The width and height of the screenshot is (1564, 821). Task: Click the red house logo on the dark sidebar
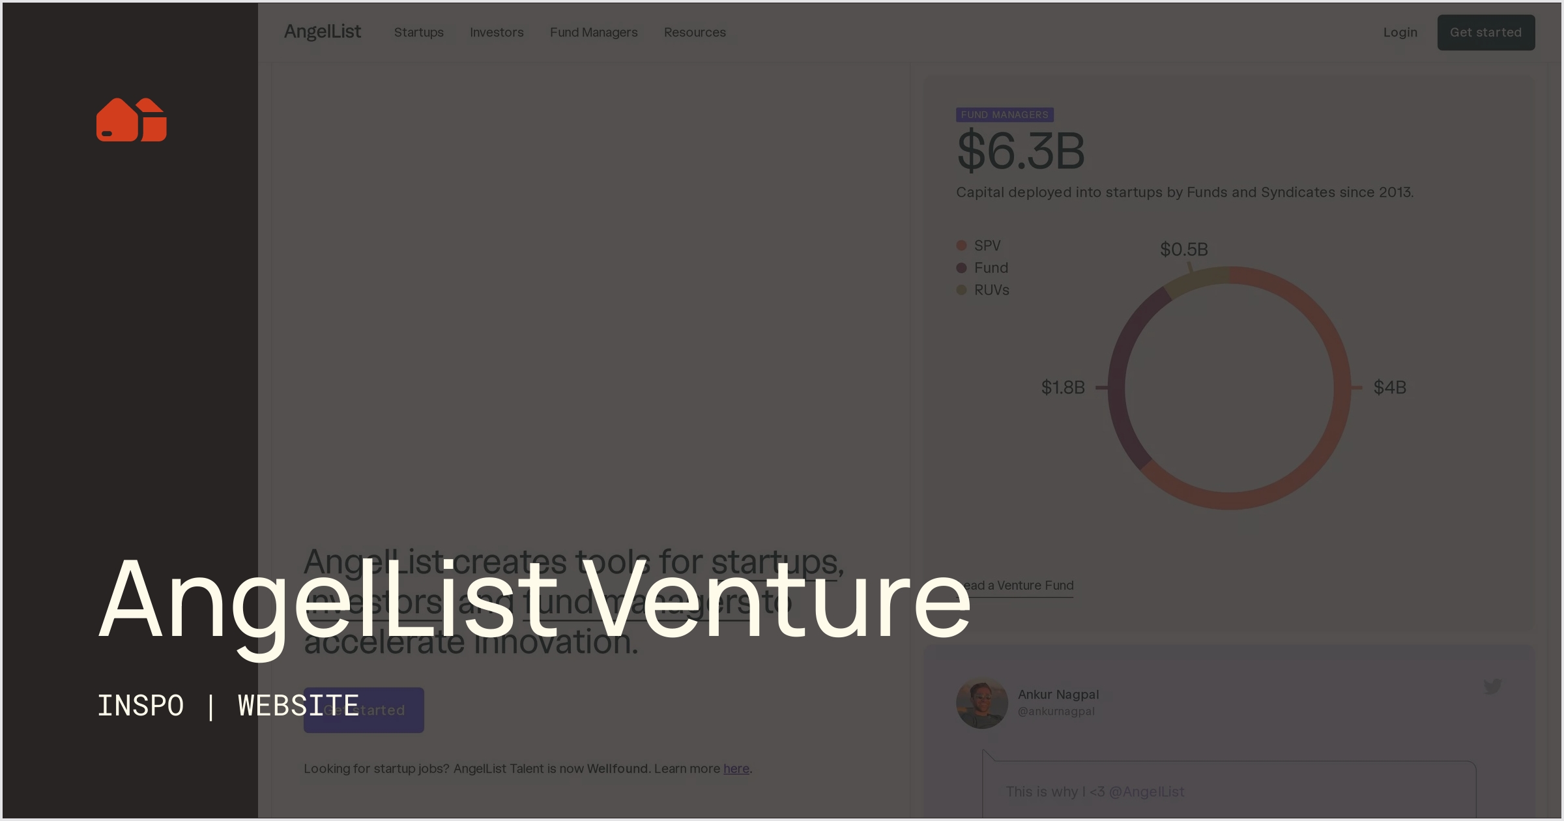[130, 121]
